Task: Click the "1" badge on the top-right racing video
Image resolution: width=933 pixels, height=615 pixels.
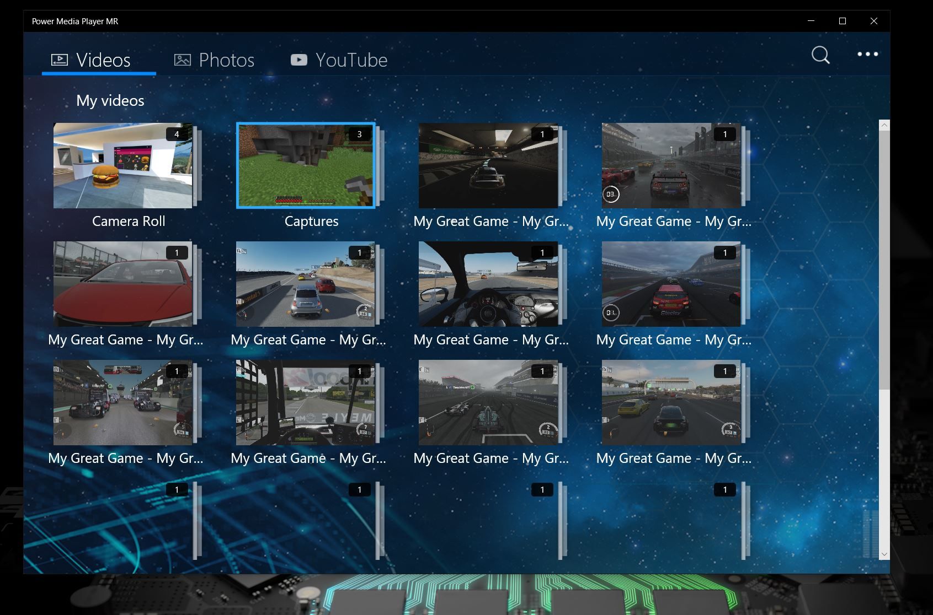Action: coord(725,134)
